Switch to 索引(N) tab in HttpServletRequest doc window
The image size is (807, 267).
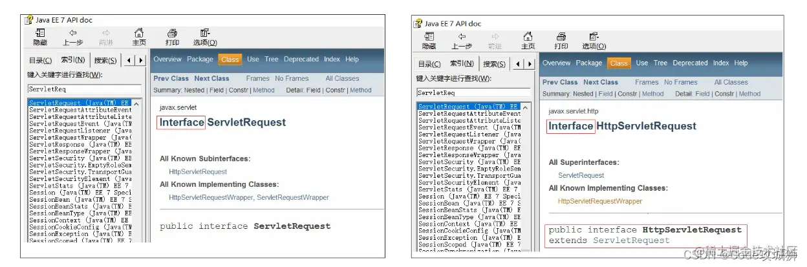pyautogui.click(x=462, y=63)
